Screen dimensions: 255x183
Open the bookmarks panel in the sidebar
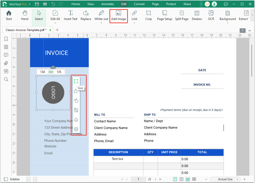[x=6, y=39]
